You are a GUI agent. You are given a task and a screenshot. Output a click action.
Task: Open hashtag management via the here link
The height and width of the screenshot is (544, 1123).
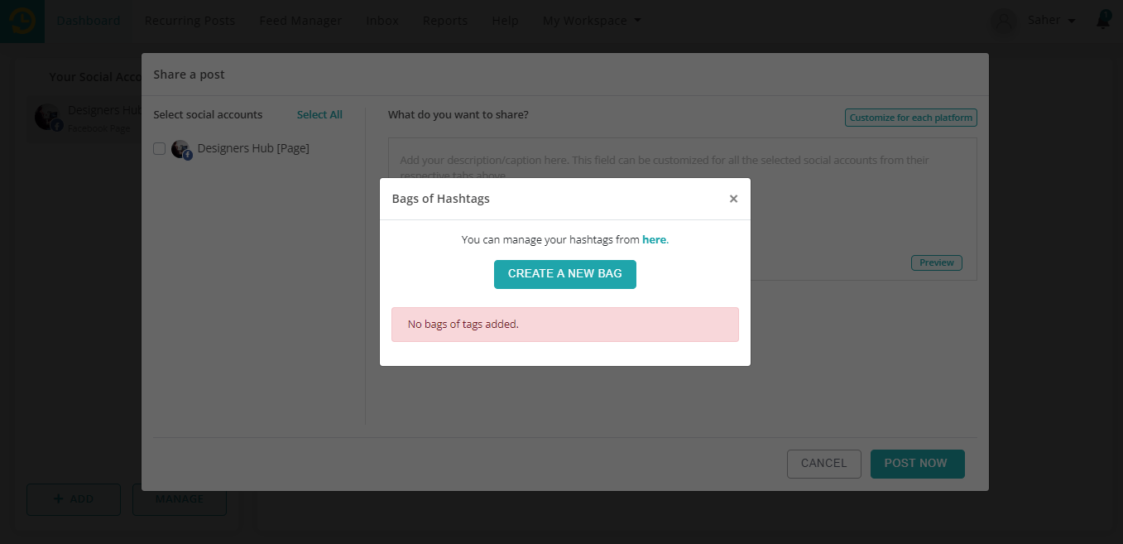pyautogui.click(x=654, y=238)
